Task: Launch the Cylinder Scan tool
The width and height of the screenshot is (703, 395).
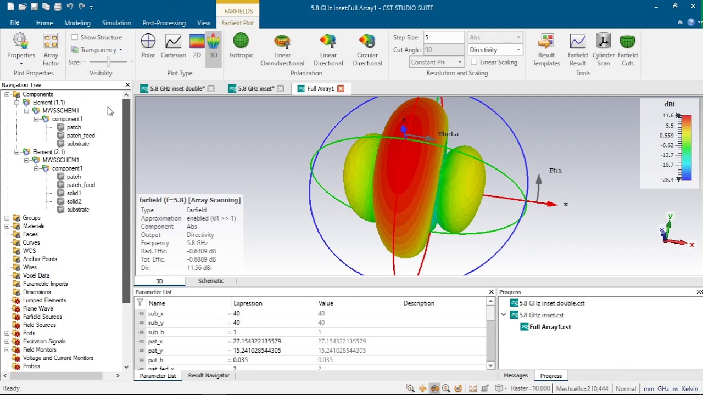Action: click(603, 49)
